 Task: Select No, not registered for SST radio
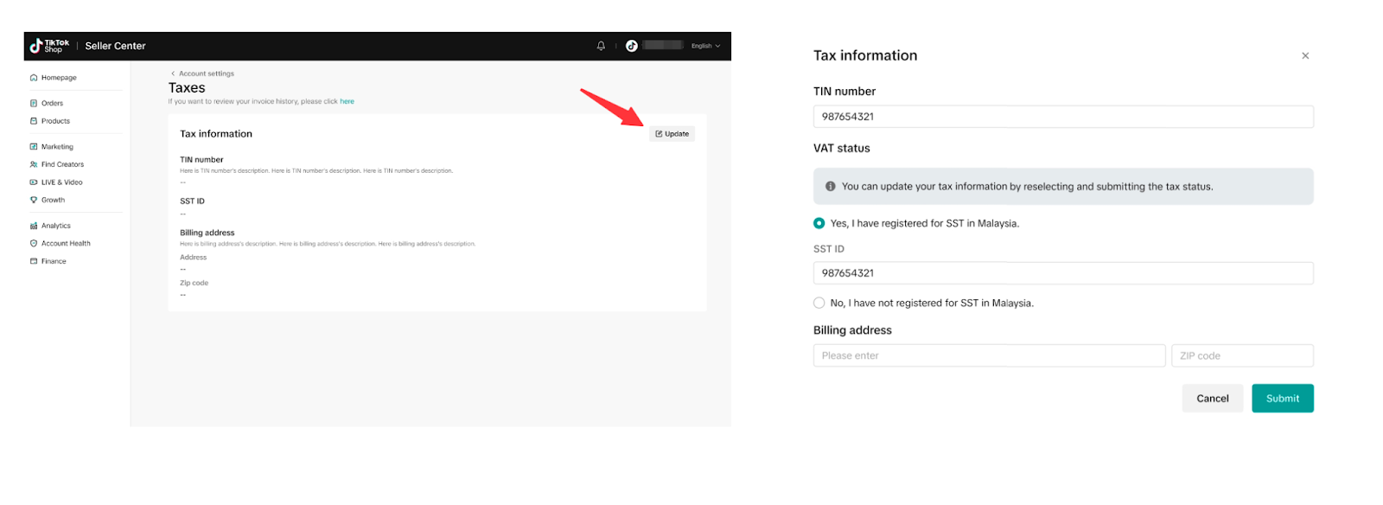819,303
